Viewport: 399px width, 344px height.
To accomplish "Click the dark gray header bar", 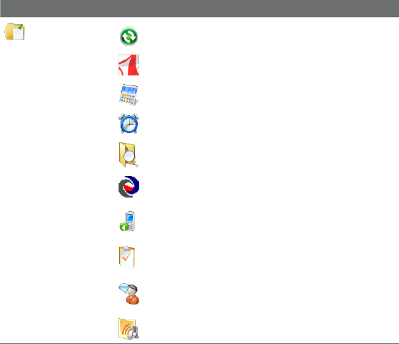I will coord(199,9).
